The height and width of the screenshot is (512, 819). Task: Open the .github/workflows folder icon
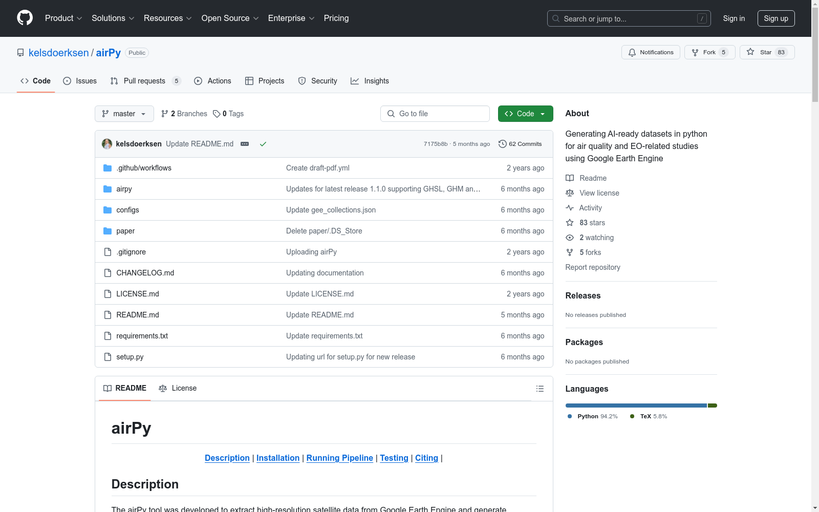[x=107, y=168]
